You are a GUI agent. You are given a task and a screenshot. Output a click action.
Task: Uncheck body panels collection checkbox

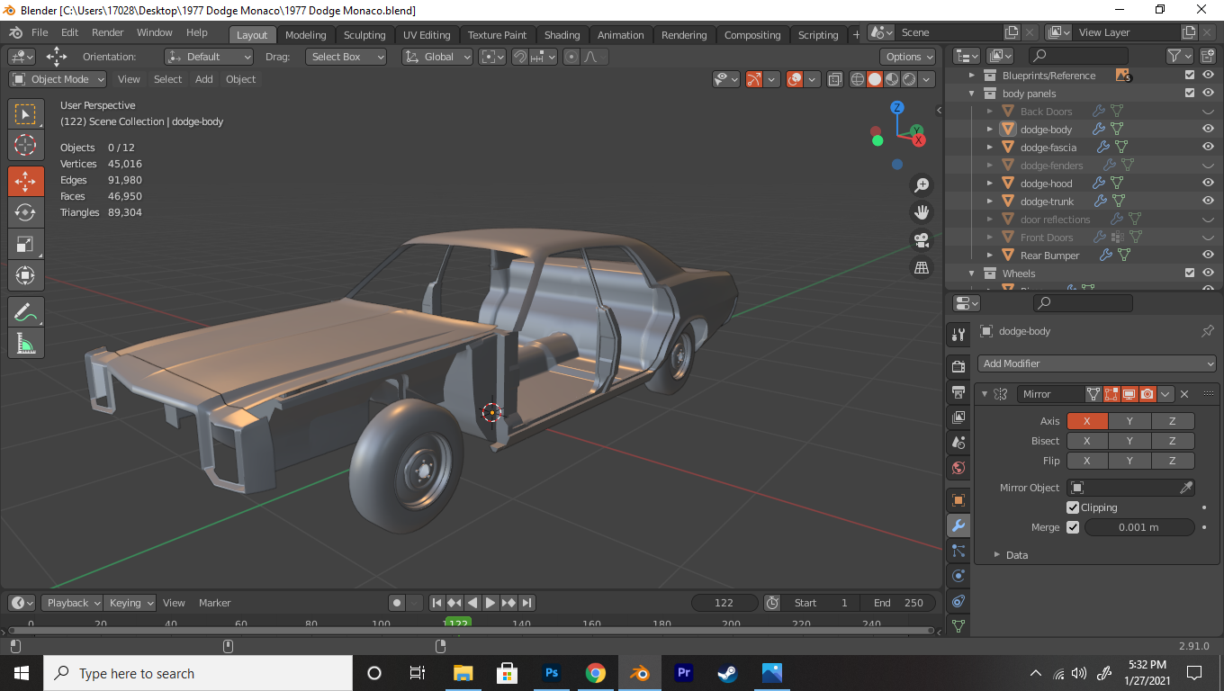[1190, 94]
